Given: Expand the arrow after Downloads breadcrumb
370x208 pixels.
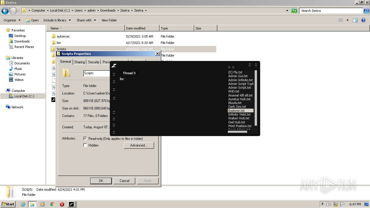Looking at the screenshot, I should coord(118,11).
